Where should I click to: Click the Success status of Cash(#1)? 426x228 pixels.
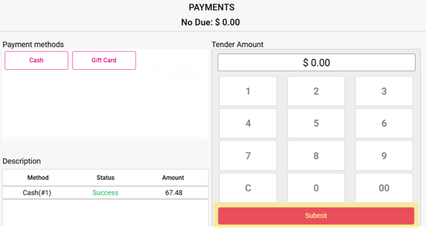(105, 193)
